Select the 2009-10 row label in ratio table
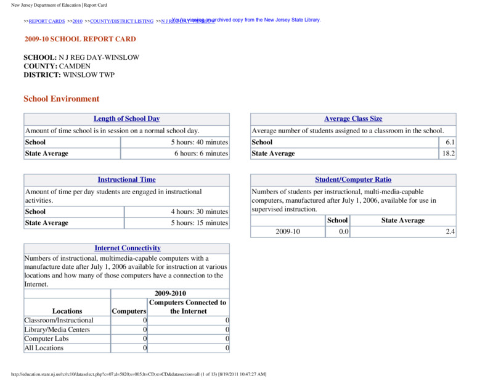 (288, 232)
